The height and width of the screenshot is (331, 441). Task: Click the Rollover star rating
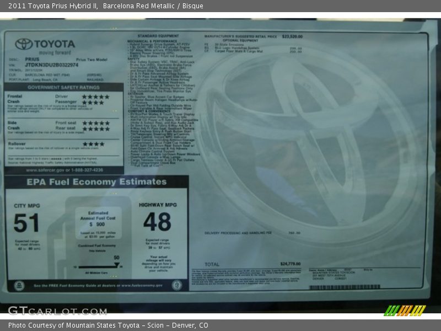click(x=93, y=144)
